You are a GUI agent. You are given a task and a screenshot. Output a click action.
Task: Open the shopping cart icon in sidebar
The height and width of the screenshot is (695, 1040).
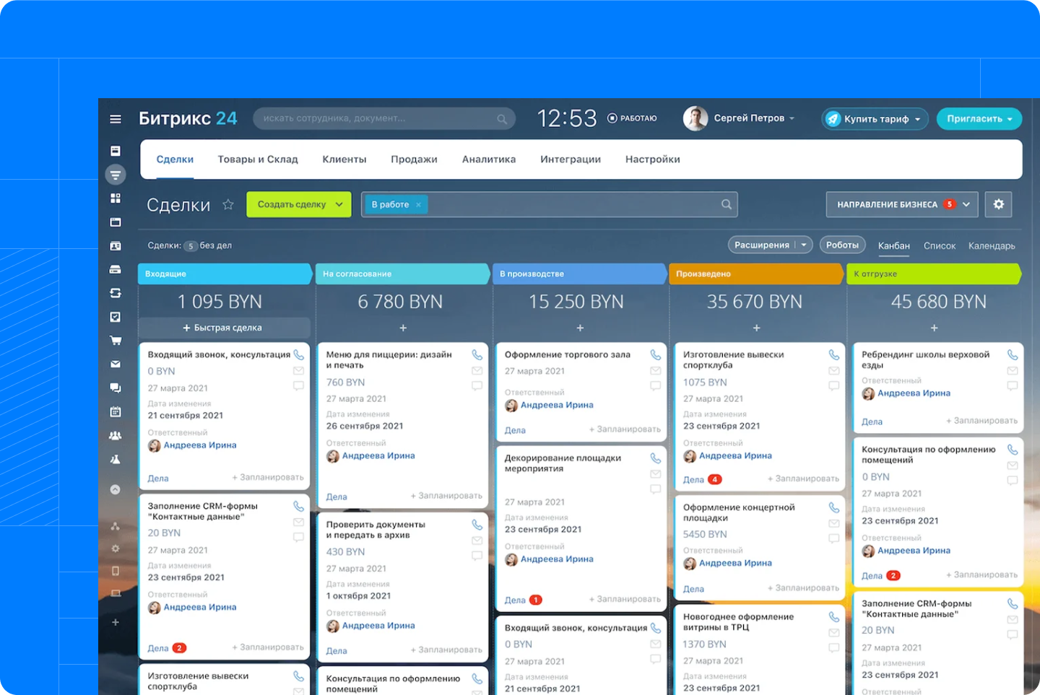point(116,341)
